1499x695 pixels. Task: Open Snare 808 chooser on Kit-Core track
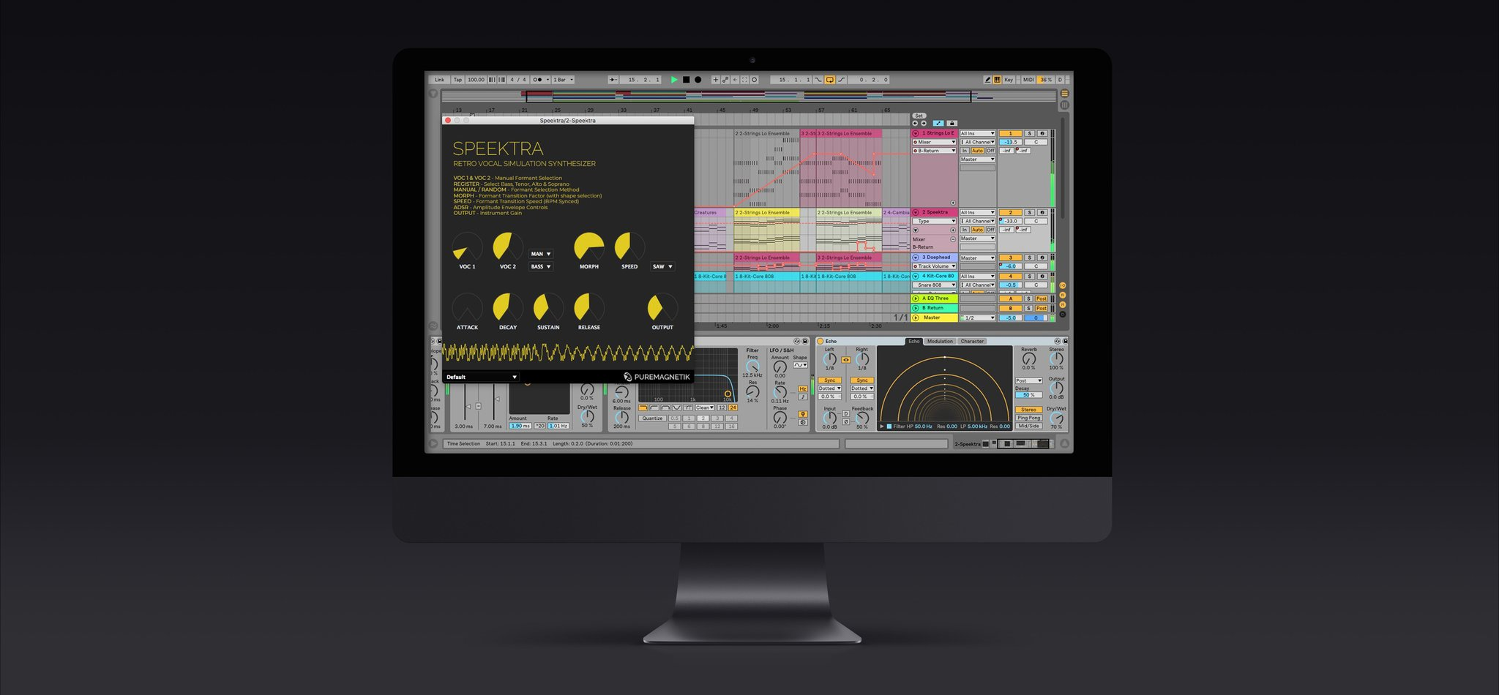935,285
